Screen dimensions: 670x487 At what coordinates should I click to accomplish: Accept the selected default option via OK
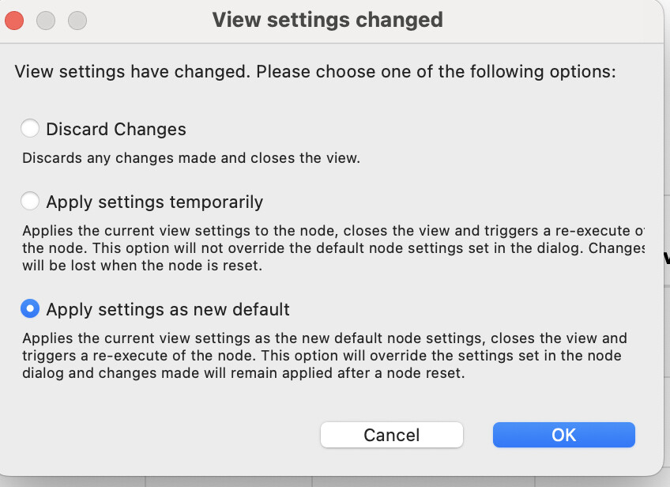click(563, 435)
